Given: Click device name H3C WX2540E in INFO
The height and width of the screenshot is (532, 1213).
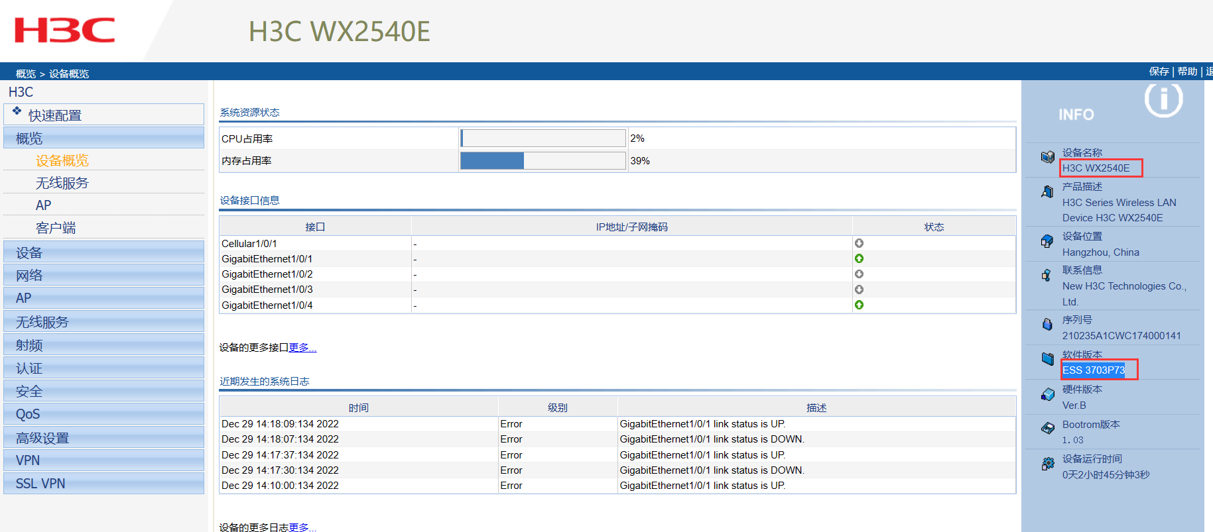Looking at the screenshot, I should pyautogui.click(x=1096, y=168).
